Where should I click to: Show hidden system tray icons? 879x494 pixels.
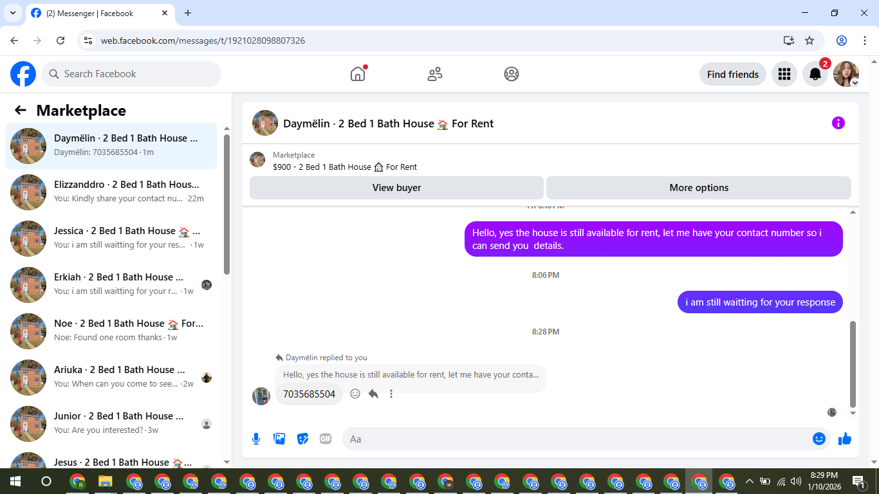749,481
